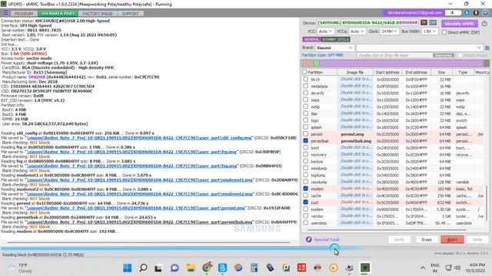Click the Erase button
The height and width of the screenshot is (276, 492).
coord(427,240)
